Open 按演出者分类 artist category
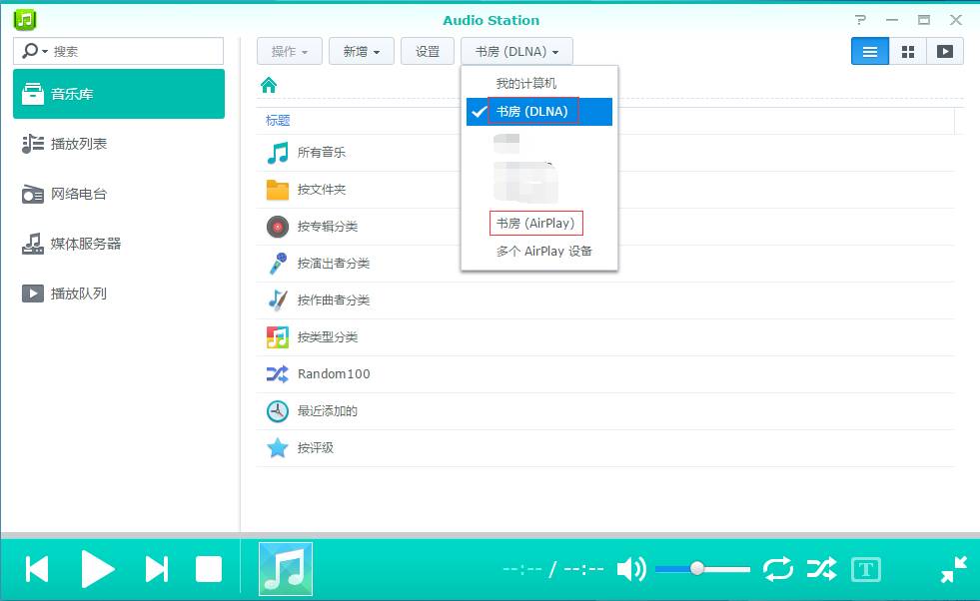Screen dimensions: 980x601 [605, 263]
